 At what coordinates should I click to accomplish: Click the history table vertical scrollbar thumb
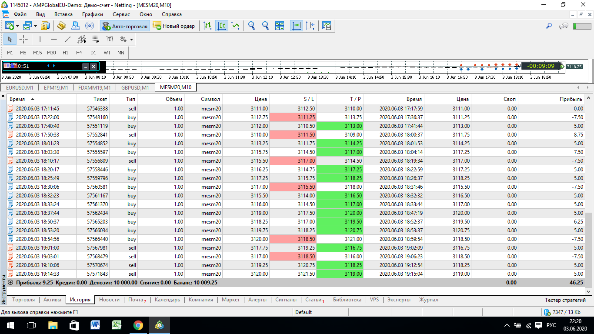pos(589,250)
